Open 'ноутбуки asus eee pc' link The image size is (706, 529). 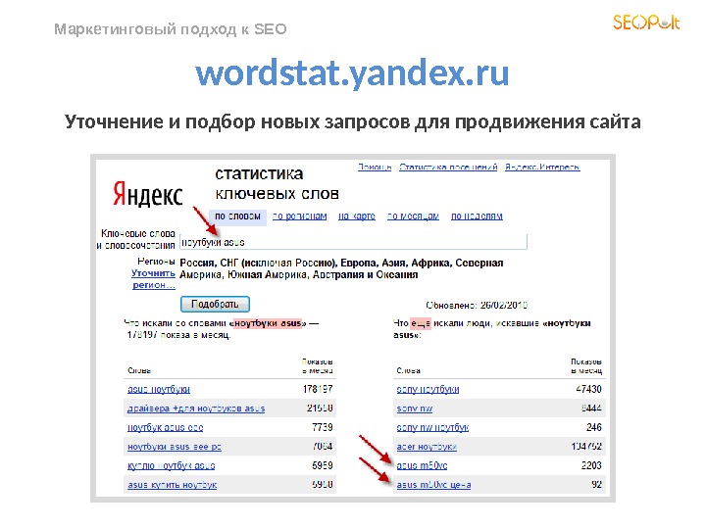click(175, 447)
